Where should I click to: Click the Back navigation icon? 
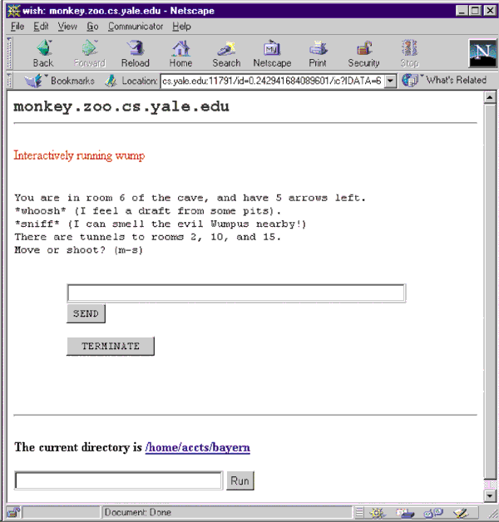coord(43,52)
